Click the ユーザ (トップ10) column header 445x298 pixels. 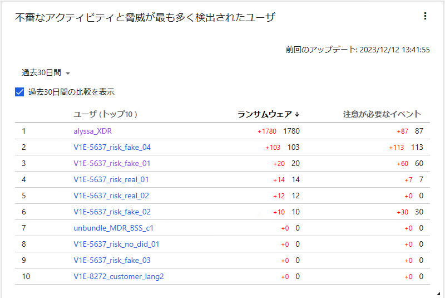click(105, 114)
